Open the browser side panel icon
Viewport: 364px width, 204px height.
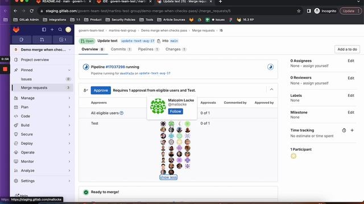pyautogui.click(x=309, y=11)
